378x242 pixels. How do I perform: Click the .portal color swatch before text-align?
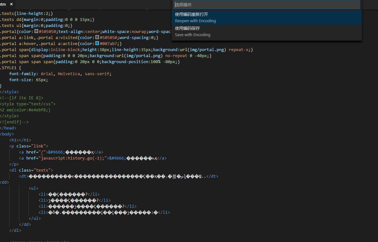pyautogui.click(x=36, y=31)
